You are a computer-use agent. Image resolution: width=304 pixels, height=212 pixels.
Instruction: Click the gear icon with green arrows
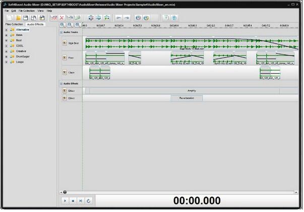coord(107,18)
